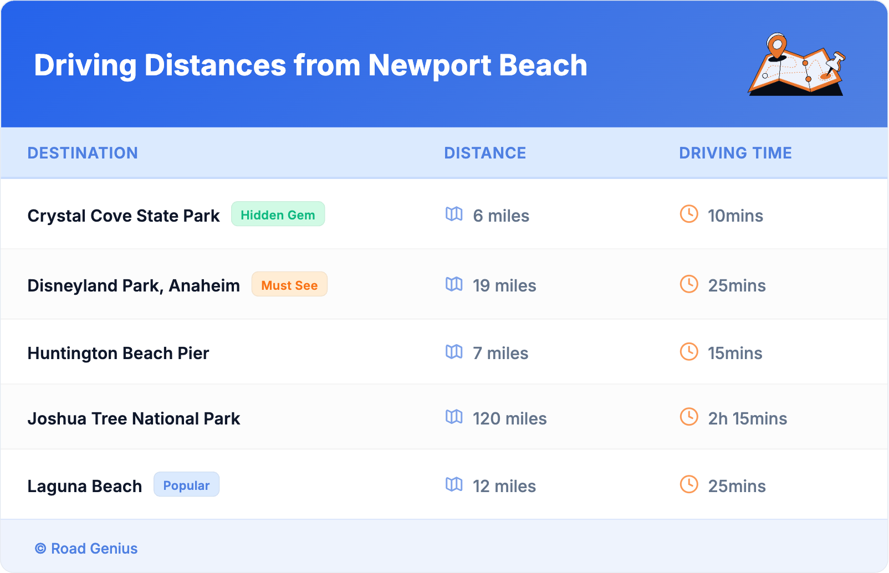This screenshot has height=573, width=889.
Task: Click the Distance column header
Action: [485, 153]
